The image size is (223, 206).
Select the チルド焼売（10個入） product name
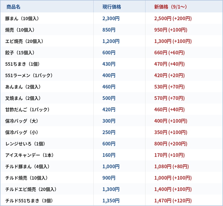(x=26, y=178)
